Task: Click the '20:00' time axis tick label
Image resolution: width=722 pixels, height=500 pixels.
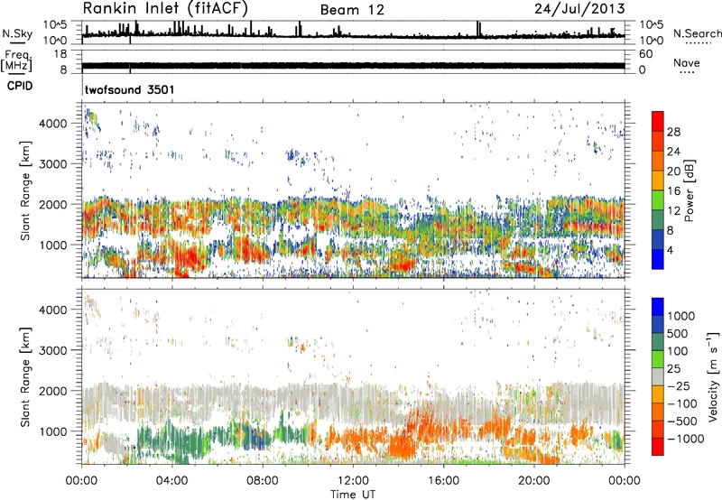Action: (x=533, y=480)
